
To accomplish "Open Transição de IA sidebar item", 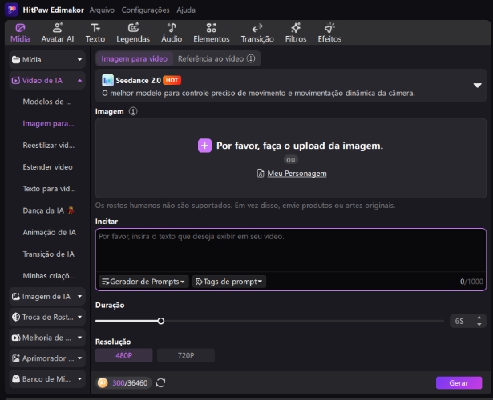I will point(48,254).
